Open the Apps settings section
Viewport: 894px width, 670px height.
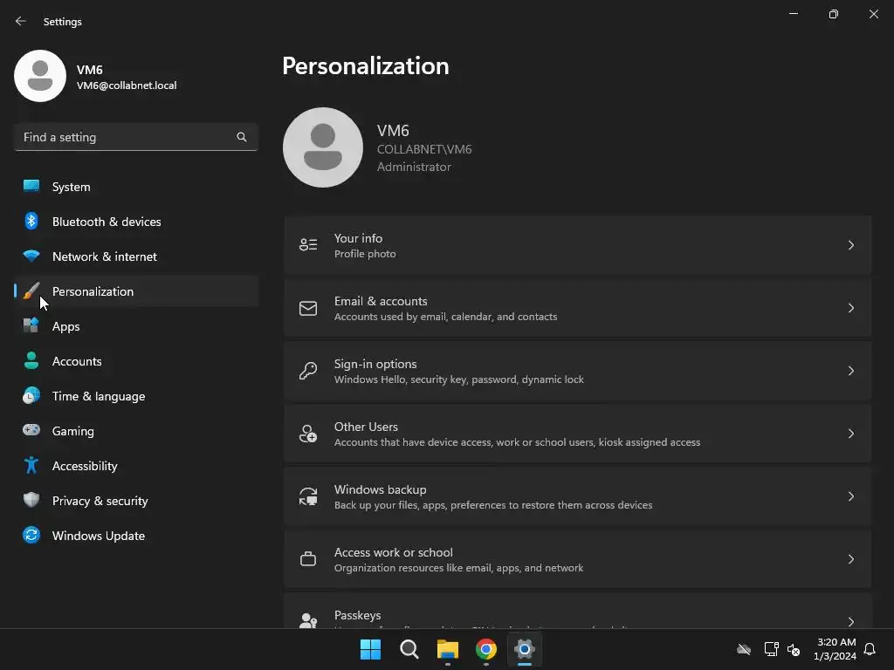click(136, 326)
